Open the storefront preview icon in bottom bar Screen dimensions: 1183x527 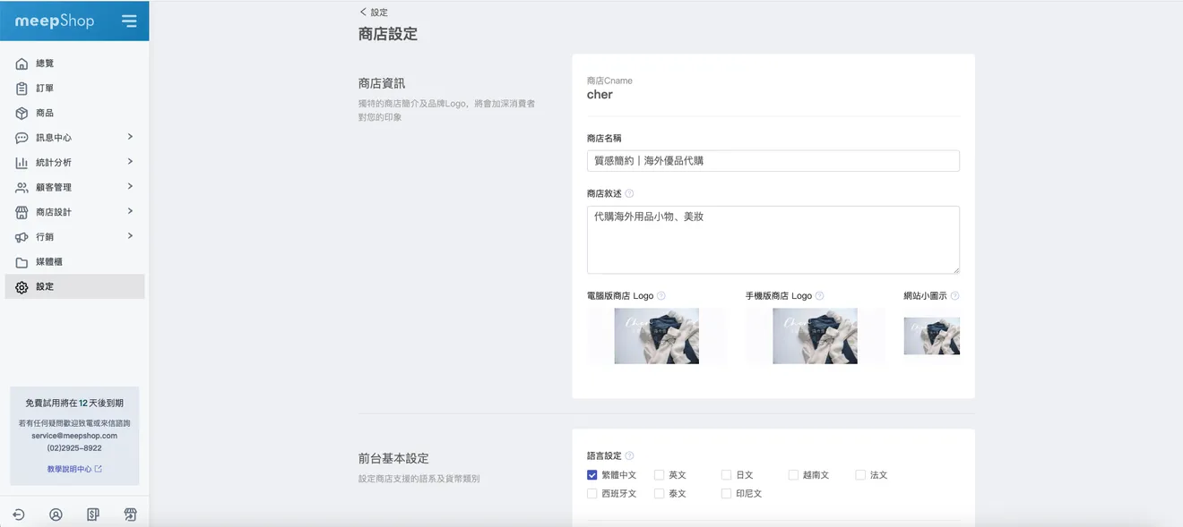pyautogui.click(x=131, y=514)
